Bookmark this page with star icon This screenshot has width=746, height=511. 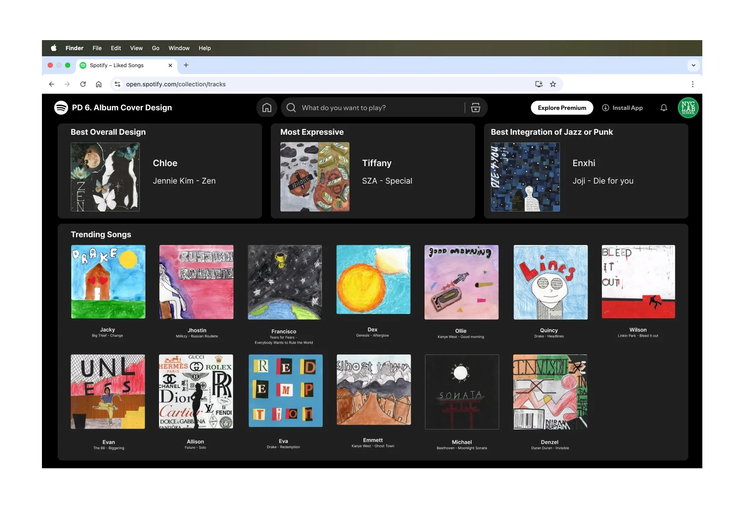[553, 84]
